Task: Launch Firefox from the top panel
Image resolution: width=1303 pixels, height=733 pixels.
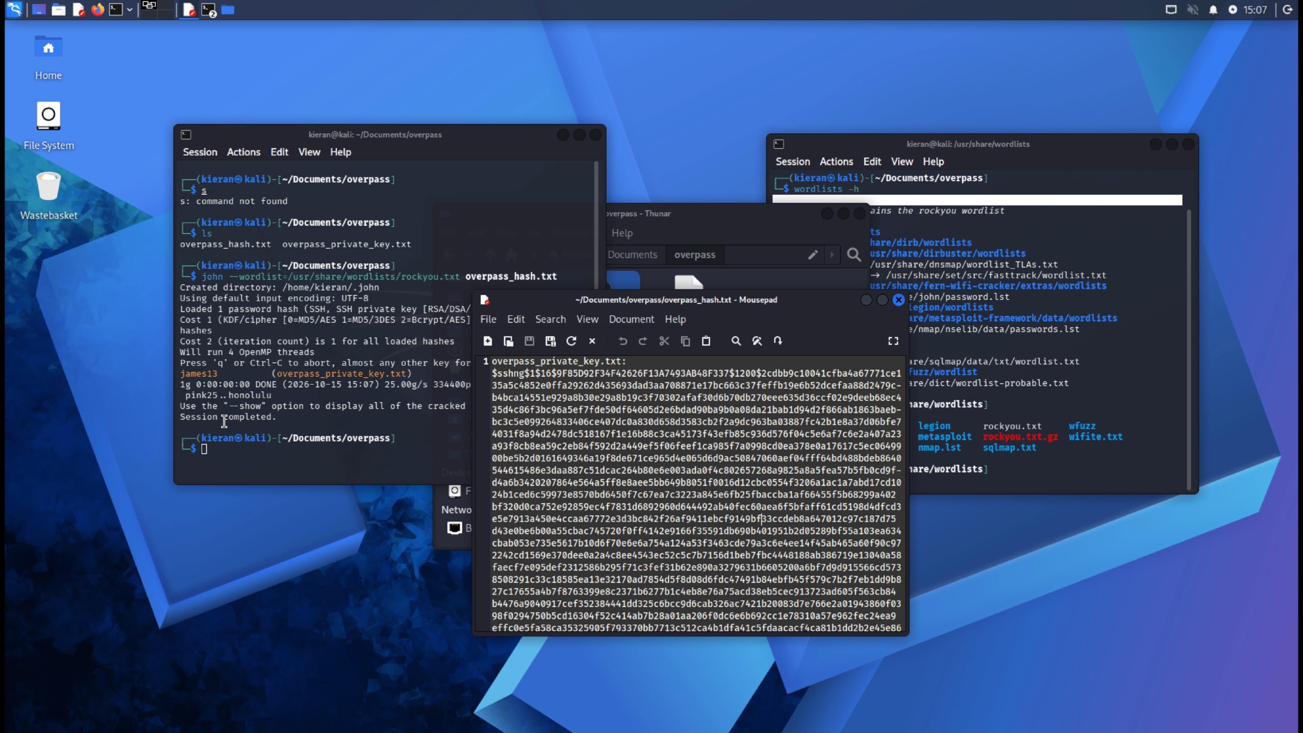Action: [x=98, y=10]
